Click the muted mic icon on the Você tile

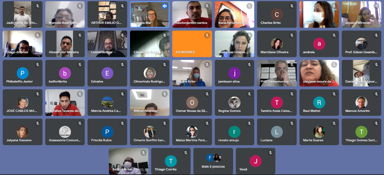[270, 153]
